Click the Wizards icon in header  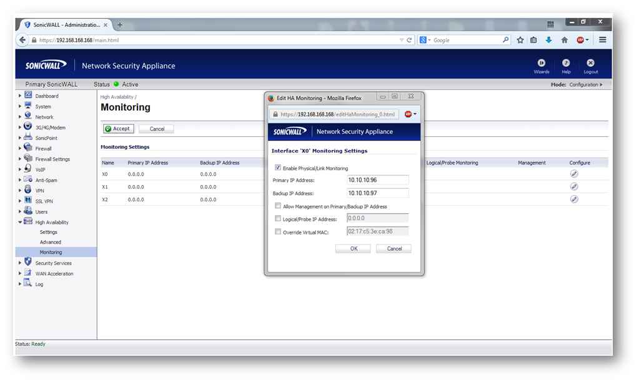tap(541, 63)
